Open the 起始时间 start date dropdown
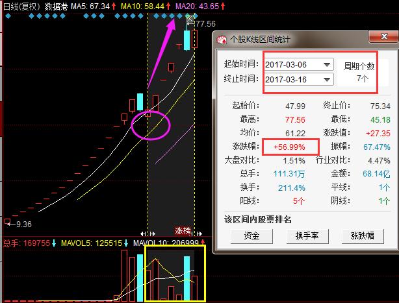 click(326, 65)
